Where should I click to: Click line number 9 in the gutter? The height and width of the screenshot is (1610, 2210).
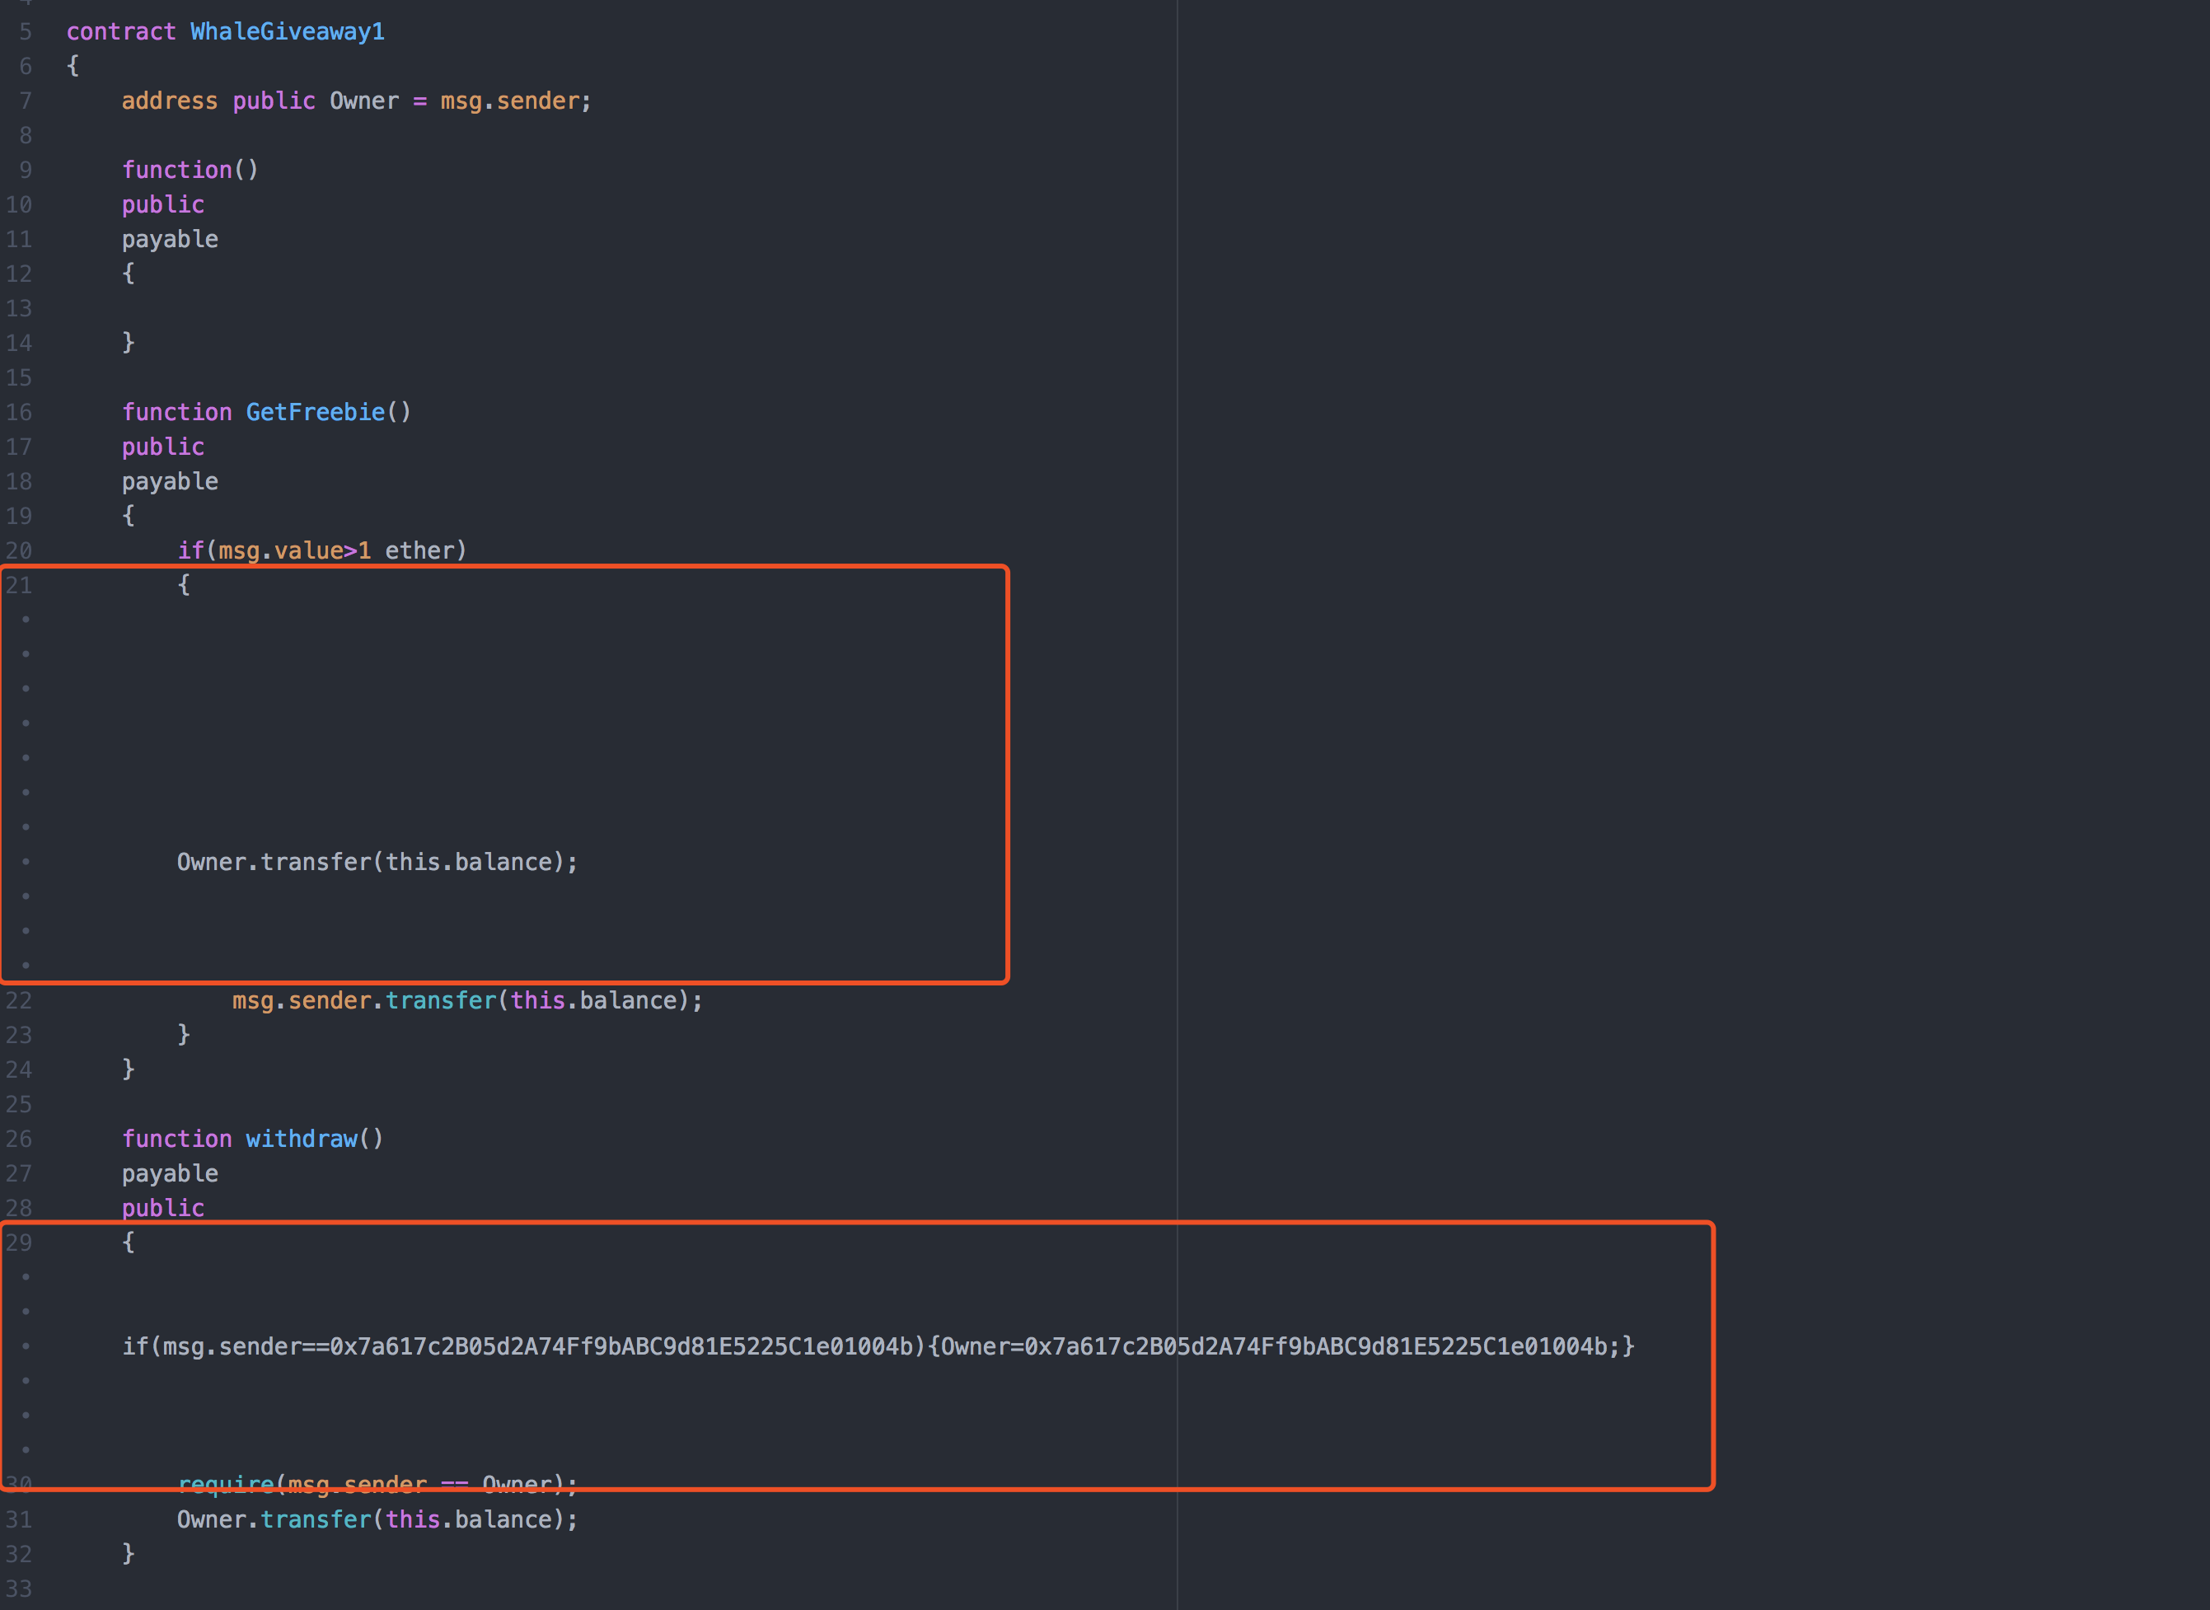click(x=26, y=170)
